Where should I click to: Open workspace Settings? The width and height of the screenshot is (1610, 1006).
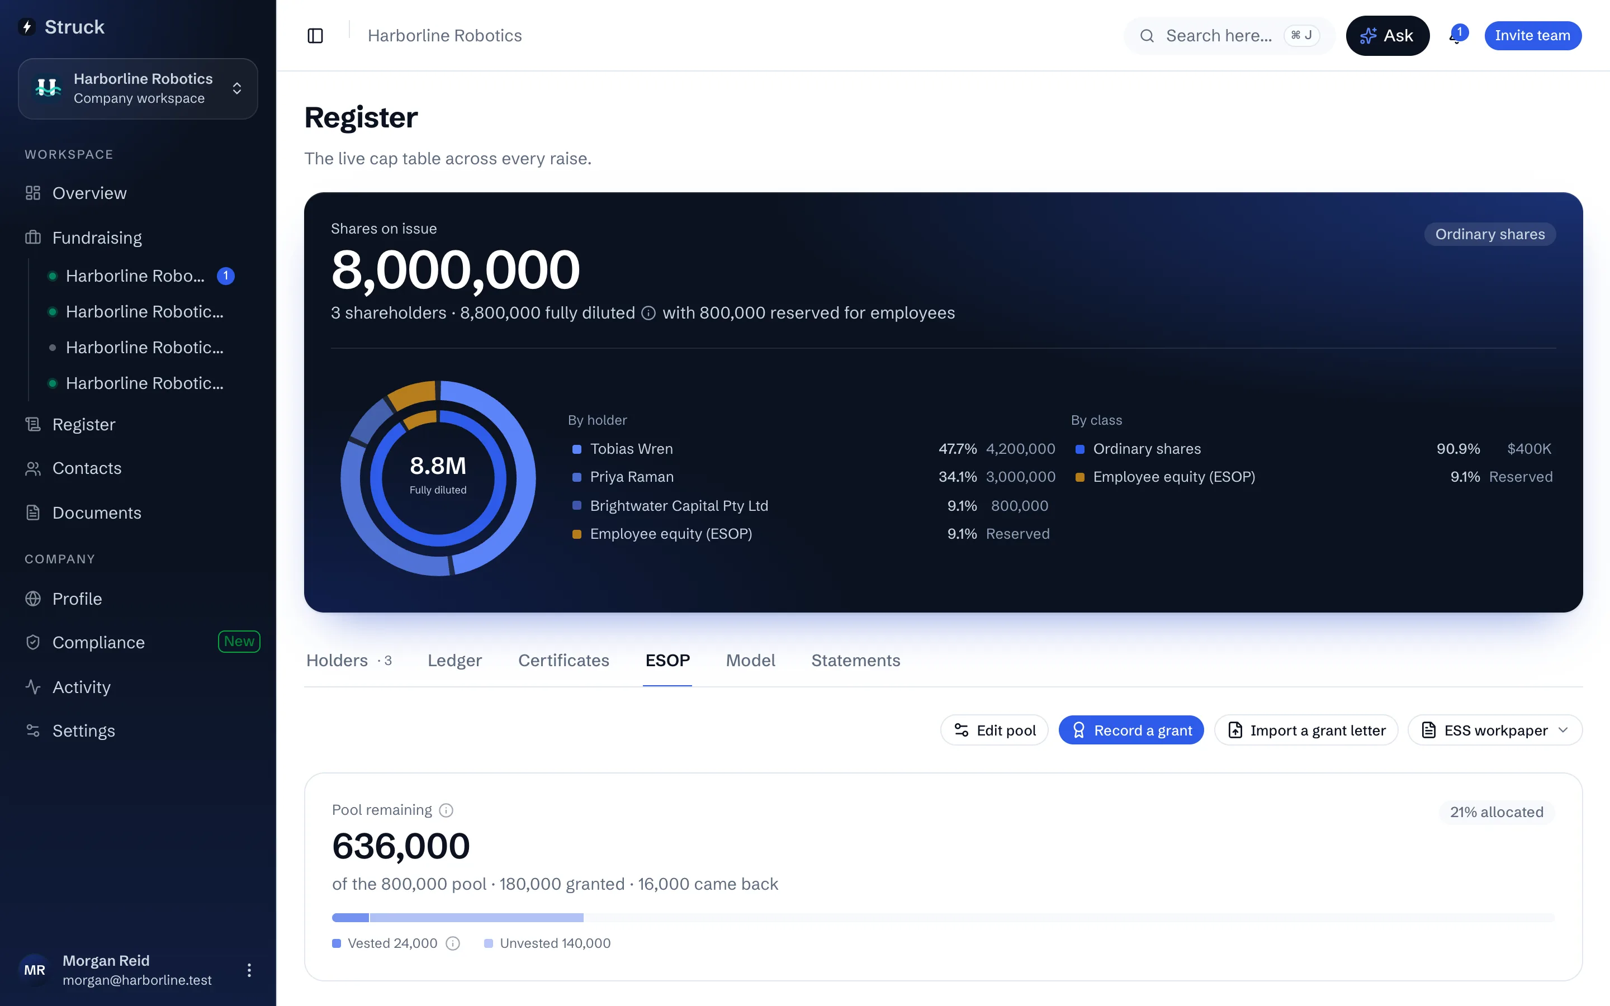tap(138, 730)
